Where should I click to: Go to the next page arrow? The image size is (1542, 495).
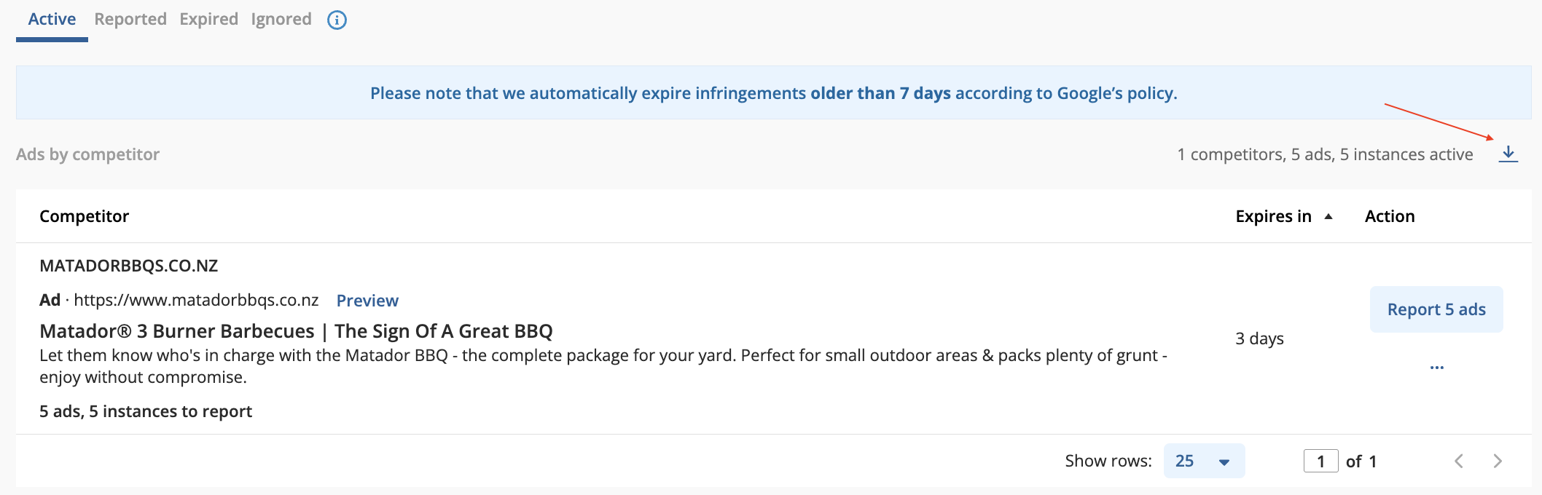(1498, 461)
